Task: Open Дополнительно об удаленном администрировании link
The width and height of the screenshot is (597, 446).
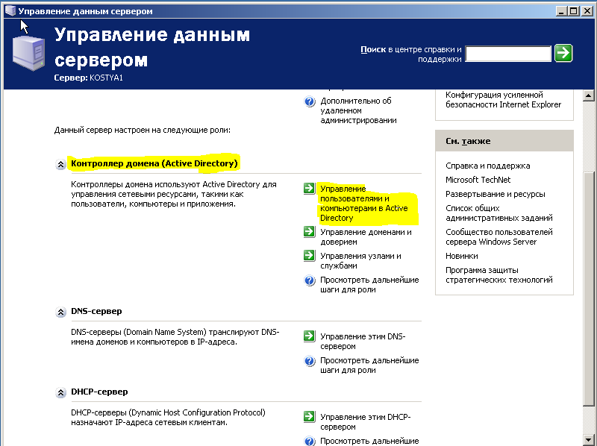Action: (x=358, y=110)
